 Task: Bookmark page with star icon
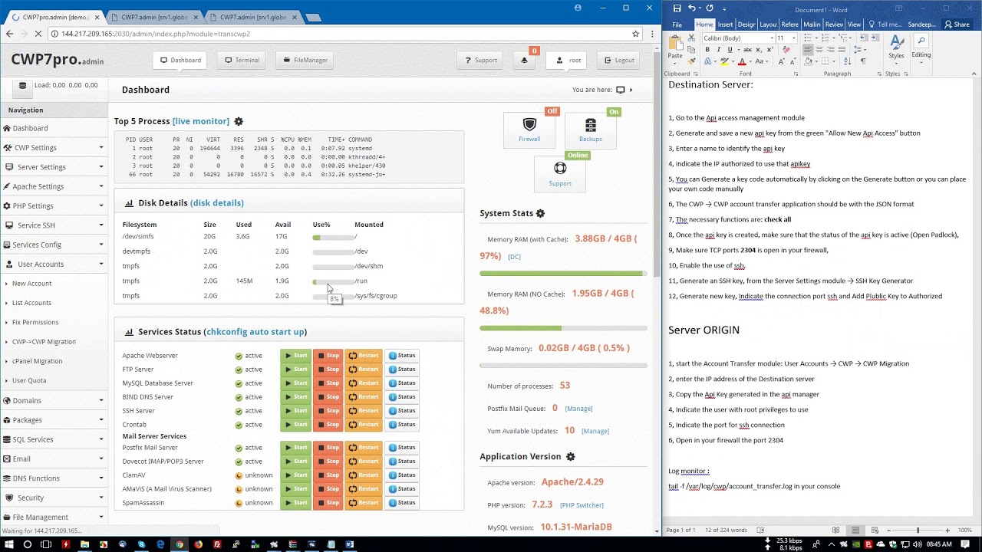click(x=635, y=34)
